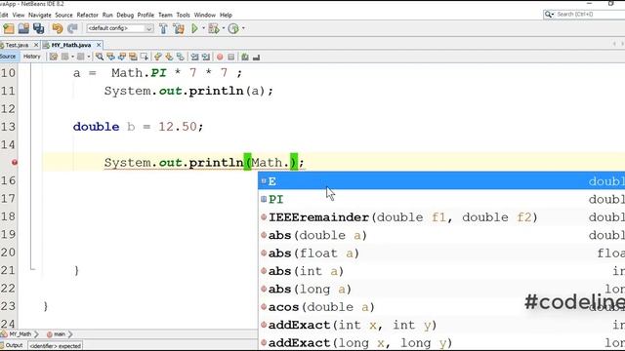Go to Next Bookmark icon
This screenshot has width=625, height=351.
169,57
